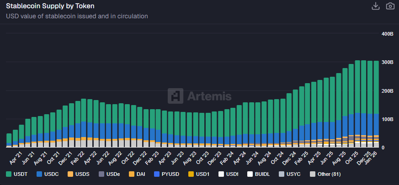This screenshot has height=185, width=399.
Task: Download the chart data
Action: pyautogui.click(x=376, y=6)
